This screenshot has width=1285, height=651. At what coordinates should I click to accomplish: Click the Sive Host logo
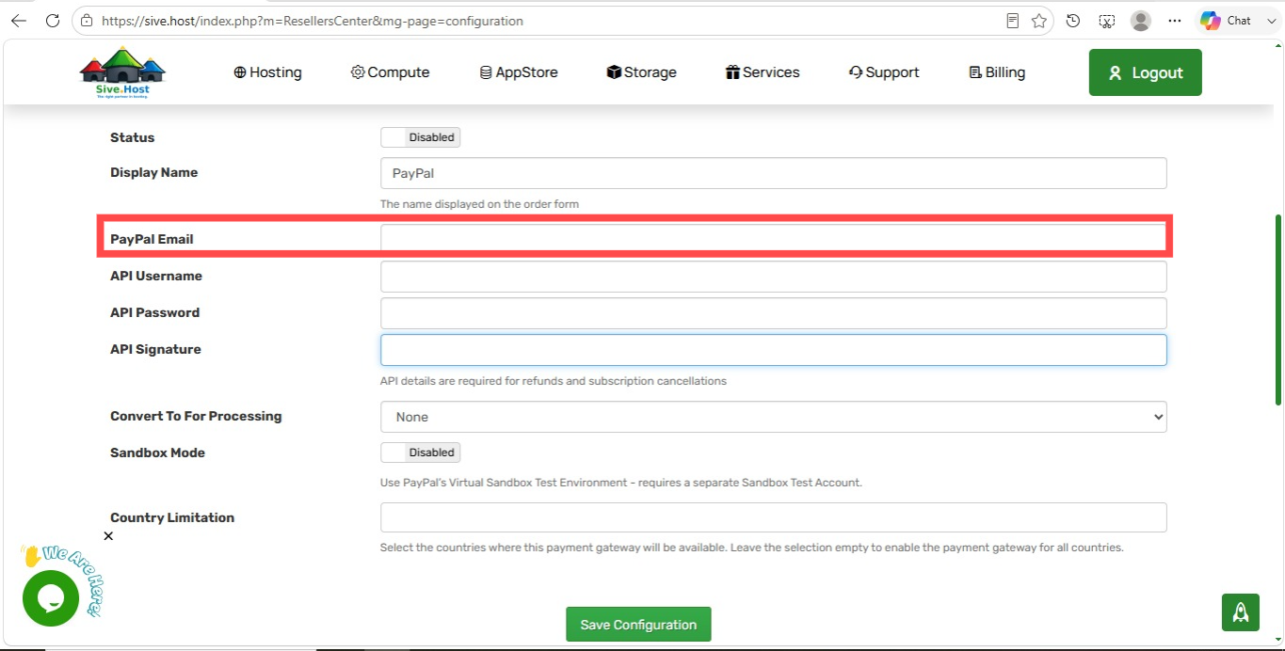click(122, 73)
